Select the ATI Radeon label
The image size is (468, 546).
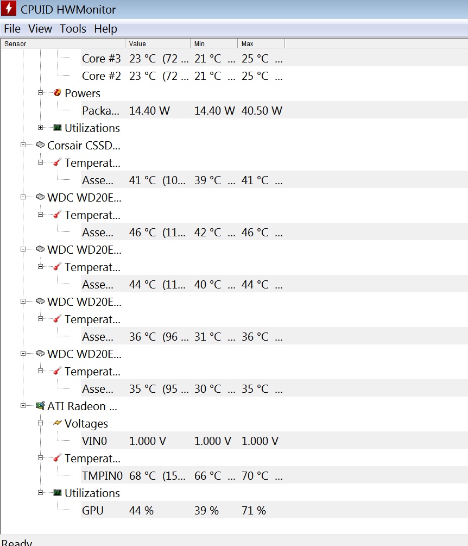pyautogui.click(x=82, y=406)
